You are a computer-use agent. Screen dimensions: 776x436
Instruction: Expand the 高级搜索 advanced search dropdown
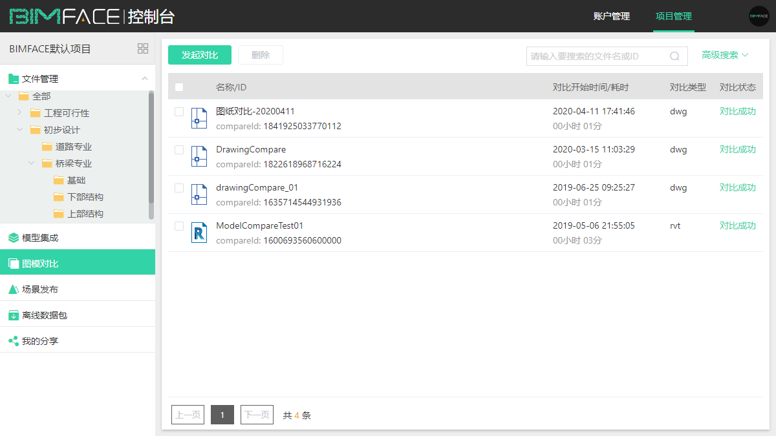[x=725, y=55]
